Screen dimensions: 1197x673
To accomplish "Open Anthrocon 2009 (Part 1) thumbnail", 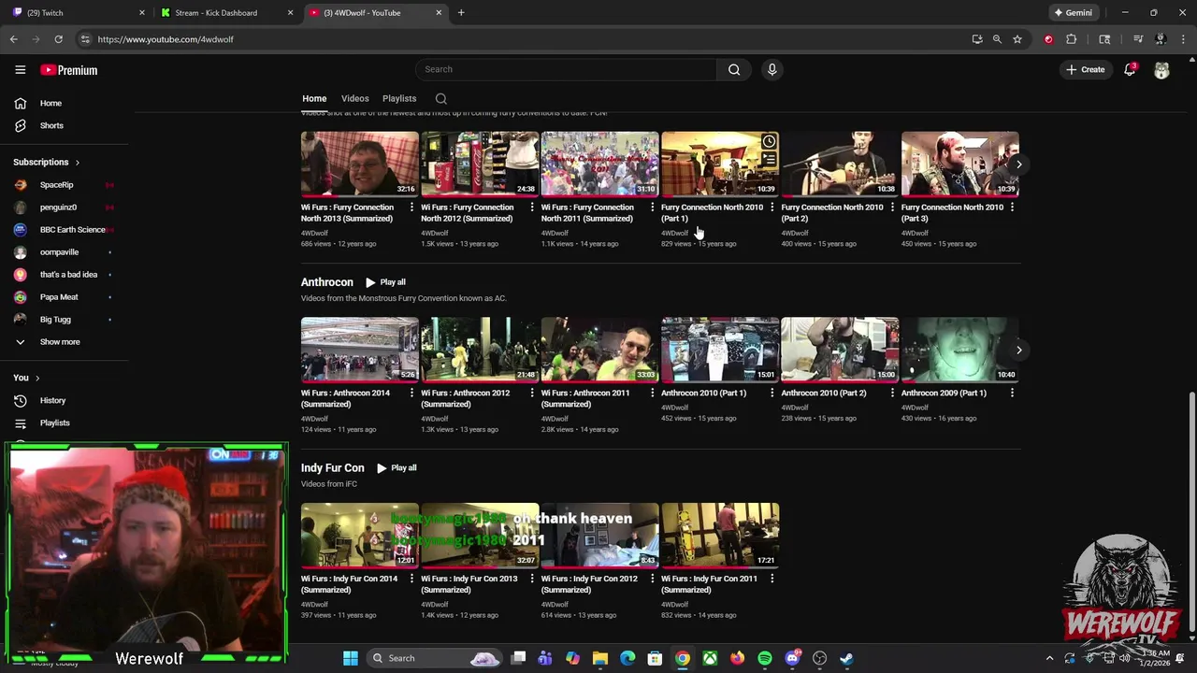I will point(959,350).
